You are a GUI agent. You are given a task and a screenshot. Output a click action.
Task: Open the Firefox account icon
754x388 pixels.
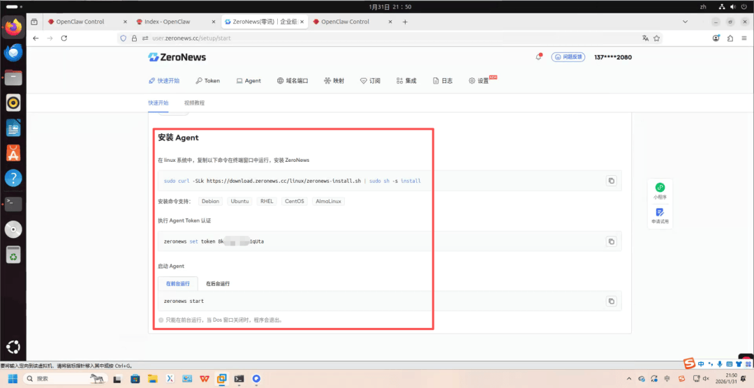[717, 38]
